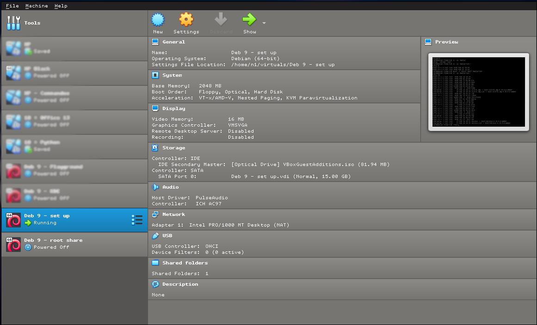Click the System section chip icon
Image resolution: width=537 pixels, height=325 pixels.
point(155,75)
